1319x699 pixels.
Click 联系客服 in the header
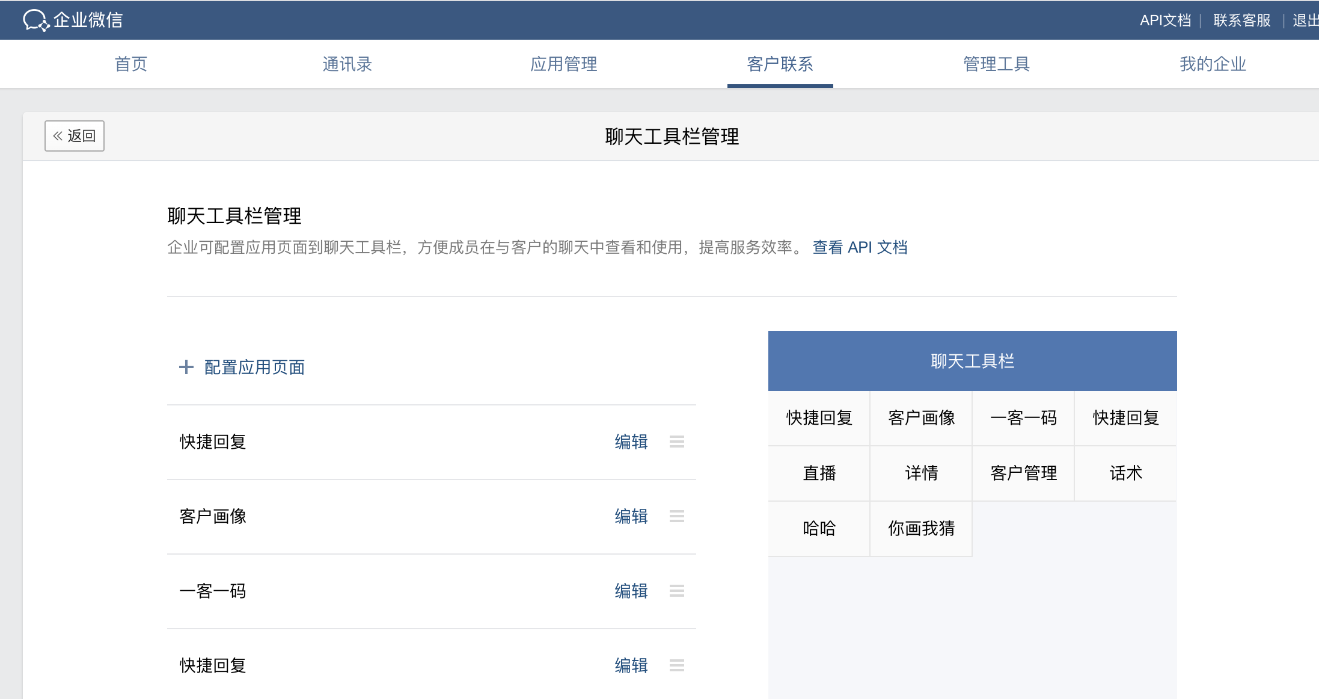(x=1241, y=20)
